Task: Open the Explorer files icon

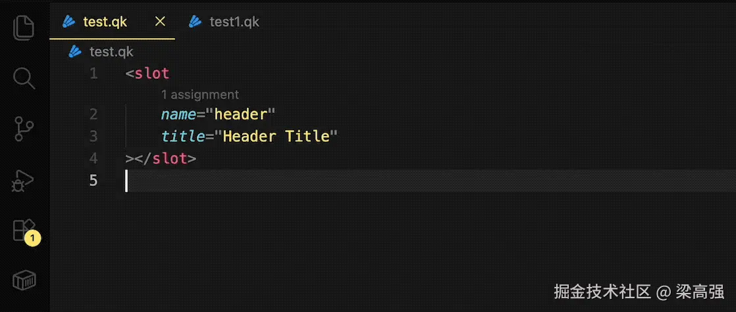Action: (24, 28)
